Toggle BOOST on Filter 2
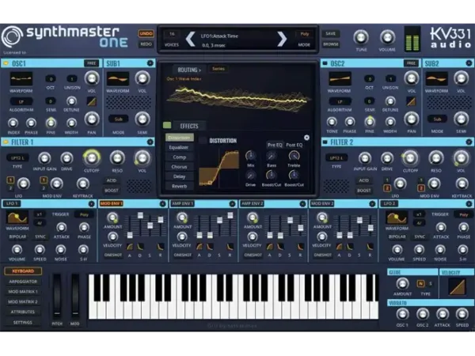 click(x=363, y=191)
